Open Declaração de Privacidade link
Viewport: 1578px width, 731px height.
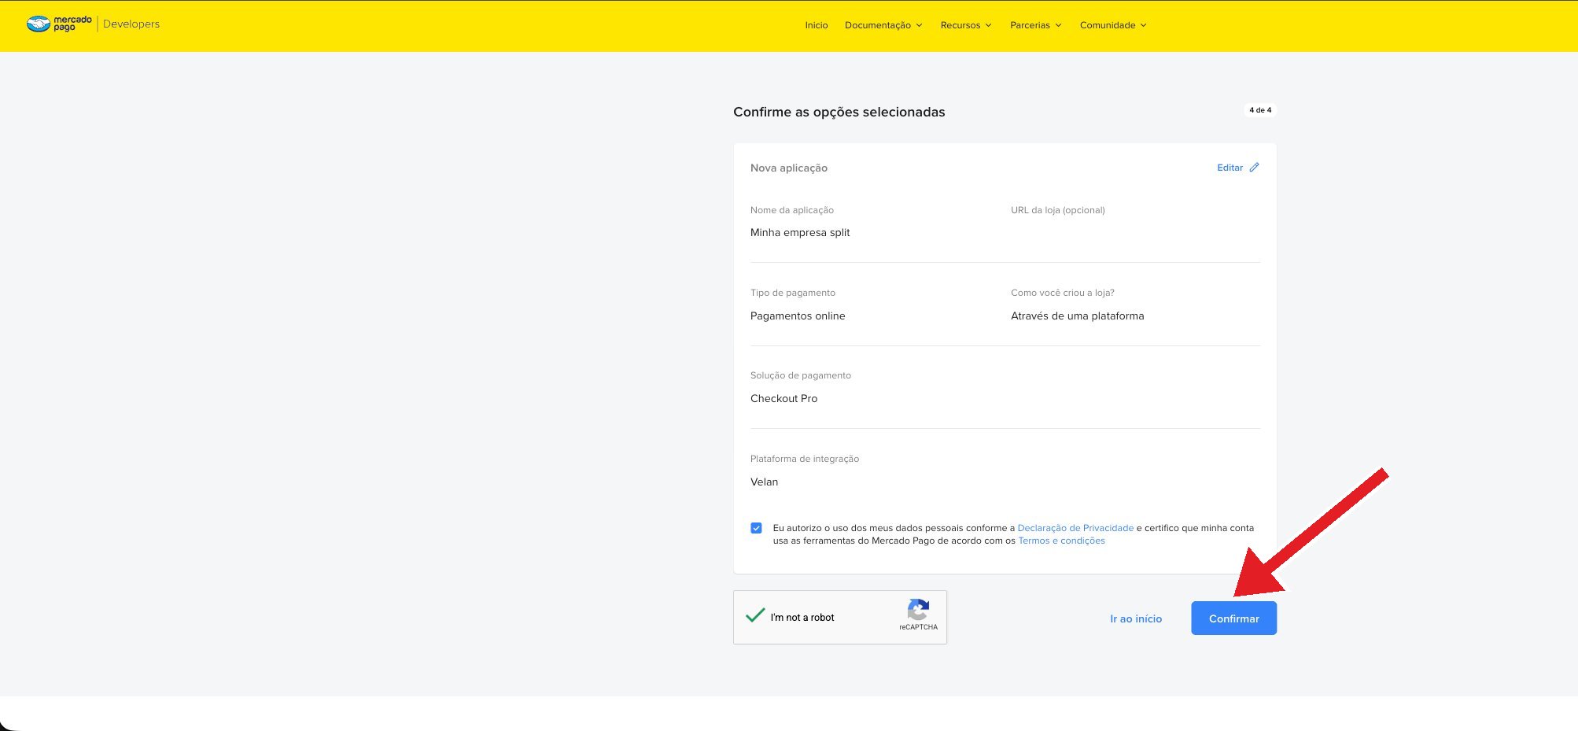1075,528
